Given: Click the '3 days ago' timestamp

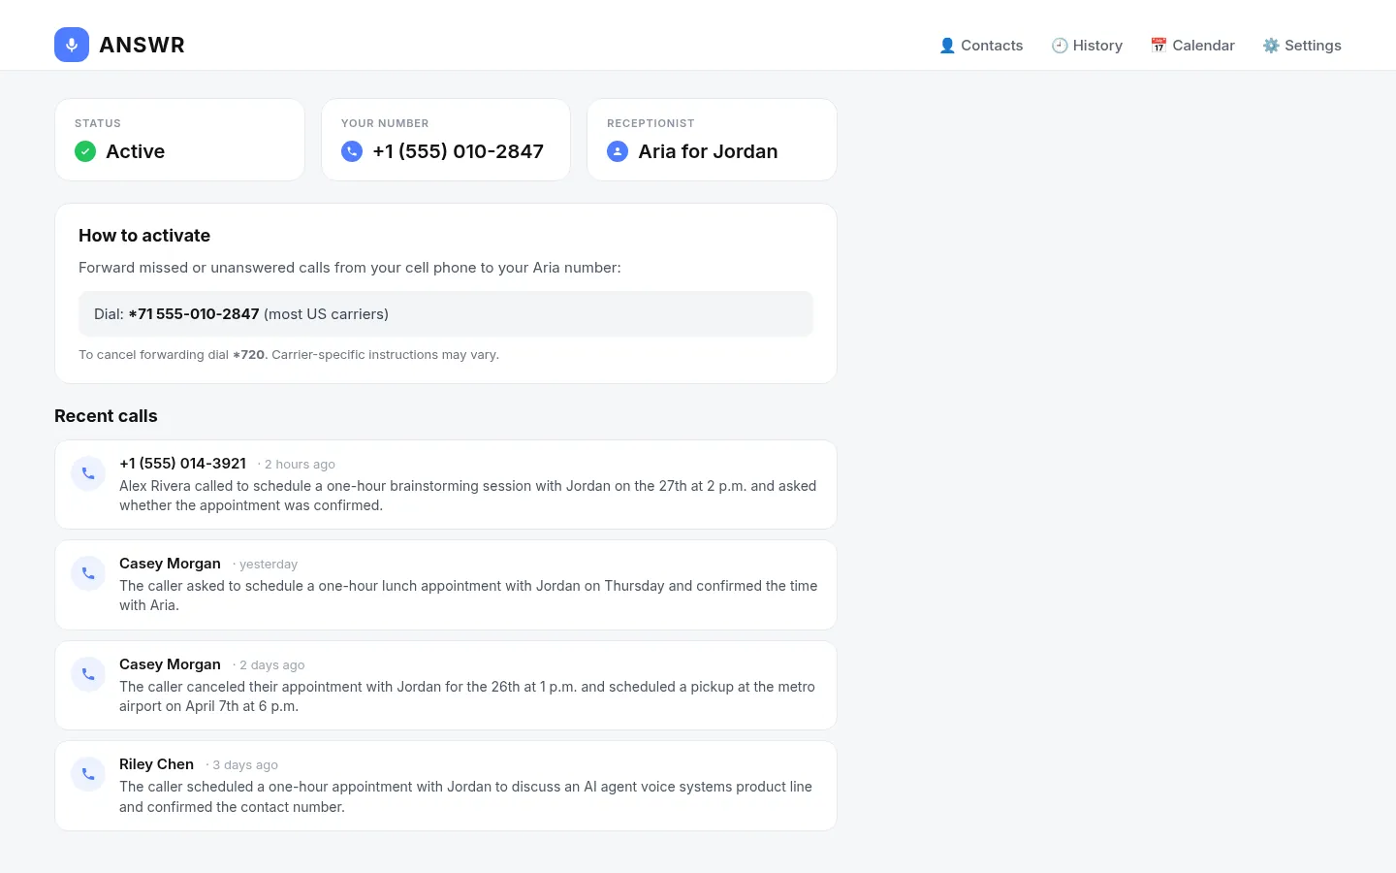Looking at the screenshot, I should click(x=245, y=765).
